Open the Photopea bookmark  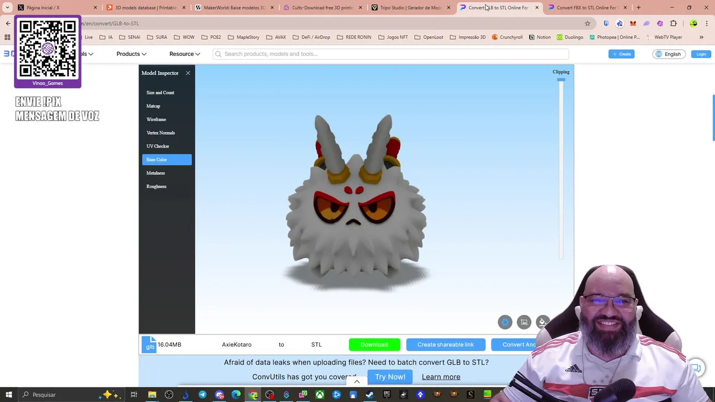[x=614, y=37]
